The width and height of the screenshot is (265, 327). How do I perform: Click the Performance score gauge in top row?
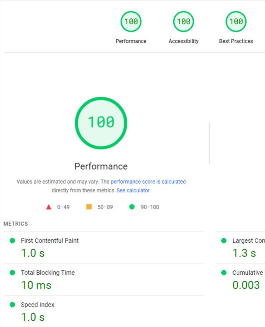coord(131,22)
